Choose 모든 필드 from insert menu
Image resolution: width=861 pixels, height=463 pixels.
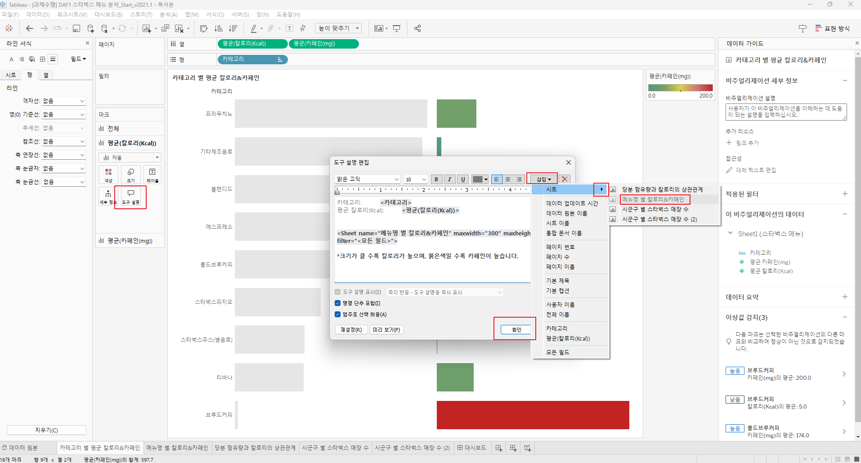coord(558,352)
